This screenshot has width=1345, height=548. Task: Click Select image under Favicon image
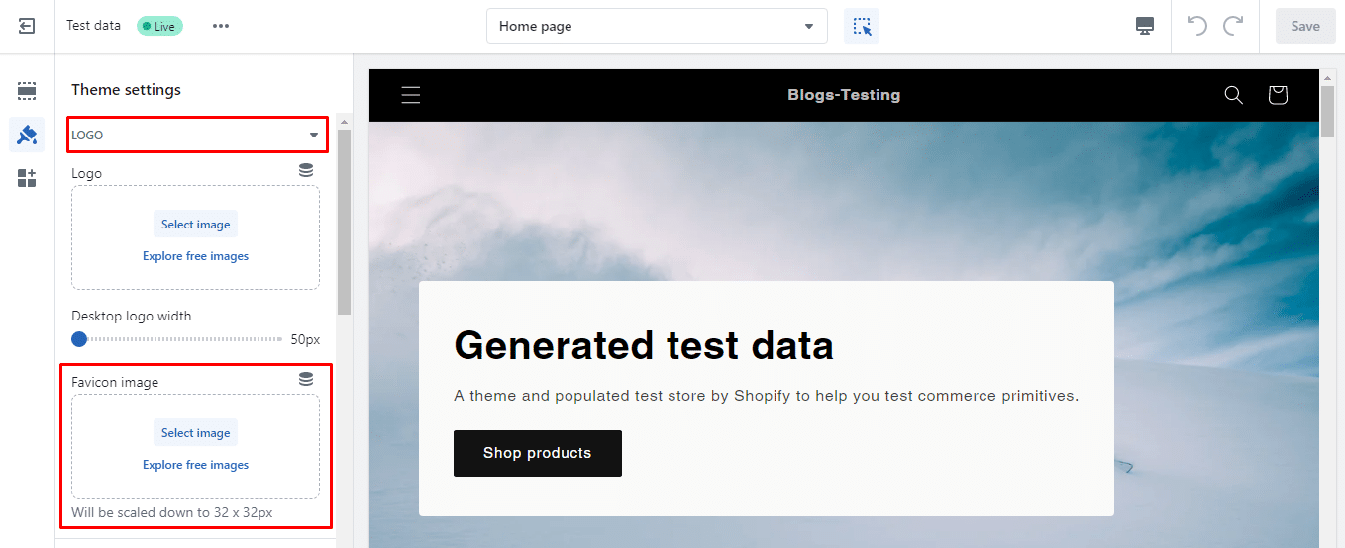coord(195,433)
